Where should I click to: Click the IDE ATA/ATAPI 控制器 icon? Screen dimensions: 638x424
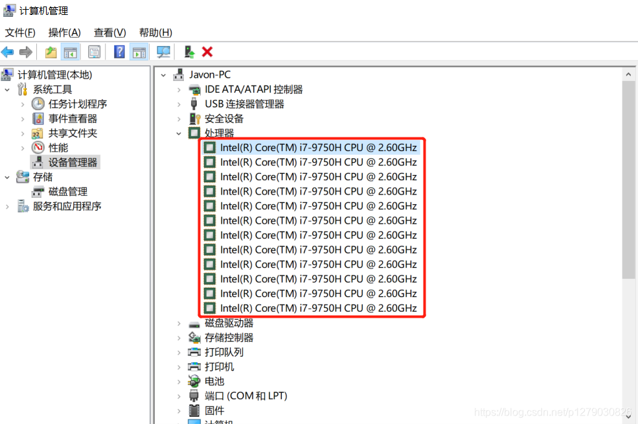pos(194,89)
